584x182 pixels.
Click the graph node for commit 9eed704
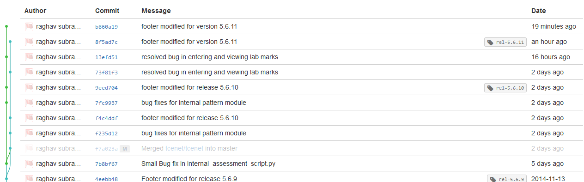[x=6, y=87]
